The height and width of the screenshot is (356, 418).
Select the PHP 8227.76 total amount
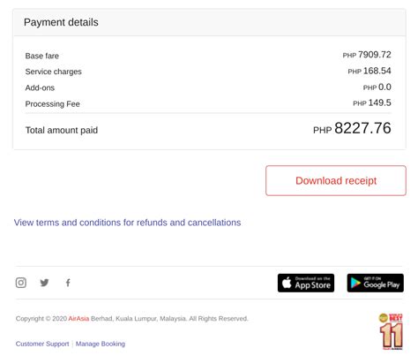pos(352,128)
